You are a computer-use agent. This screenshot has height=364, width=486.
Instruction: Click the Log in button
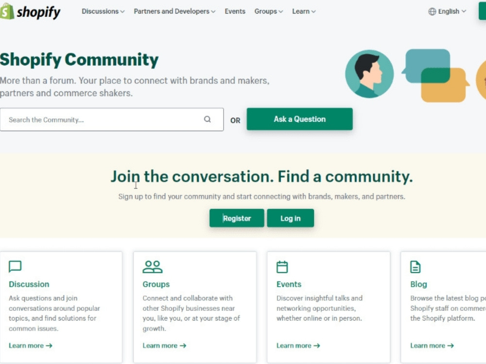tap(291, 218)
